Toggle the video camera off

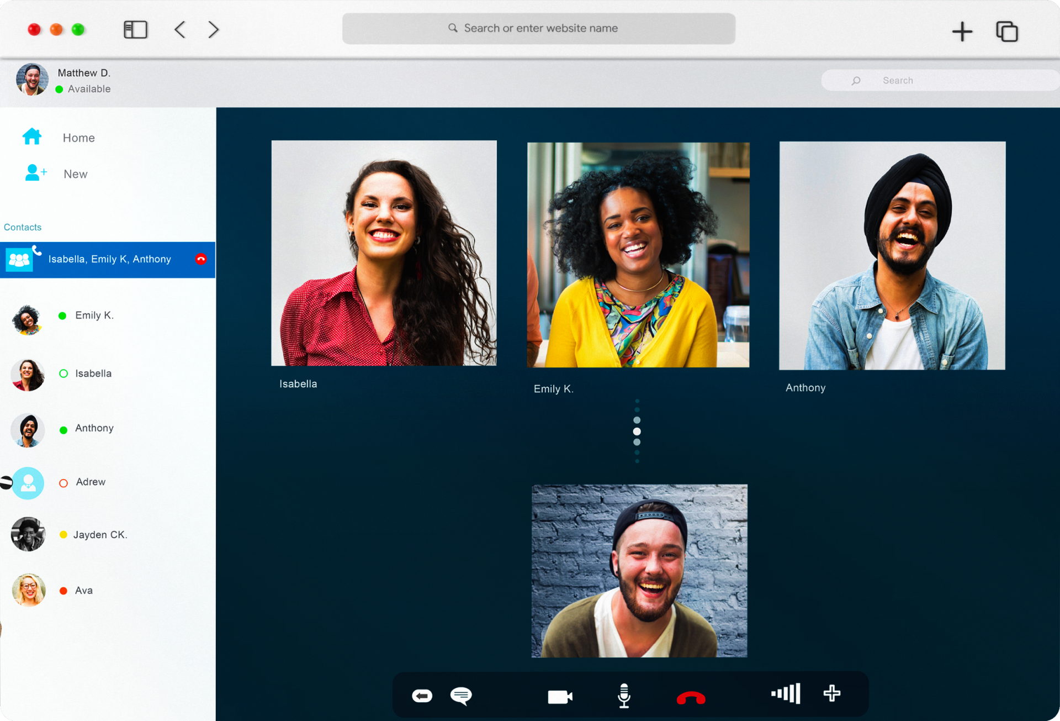click(x=560, y=697)
